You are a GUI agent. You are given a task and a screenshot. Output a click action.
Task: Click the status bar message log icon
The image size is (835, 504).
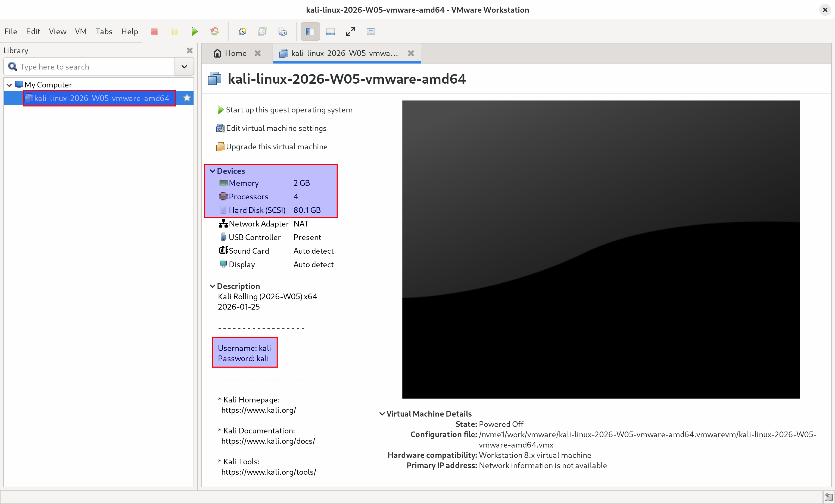pyautogui.click(x=828, y=497)
